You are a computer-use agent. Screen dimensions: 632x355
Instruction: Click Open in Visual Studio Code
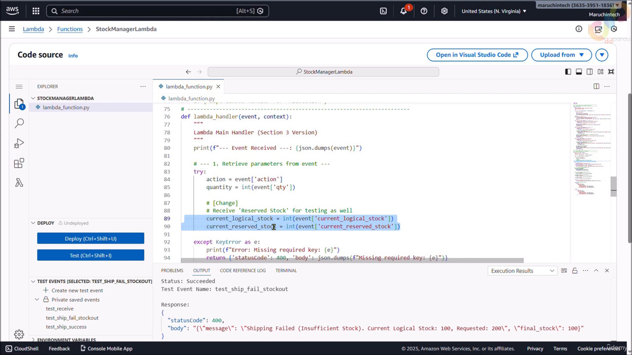477,55
